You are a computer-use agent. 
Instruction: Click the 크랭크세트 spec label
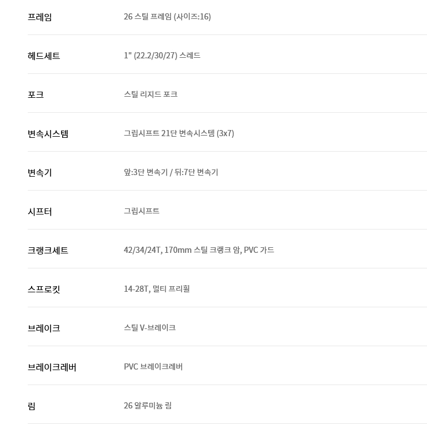pos(48,250)
